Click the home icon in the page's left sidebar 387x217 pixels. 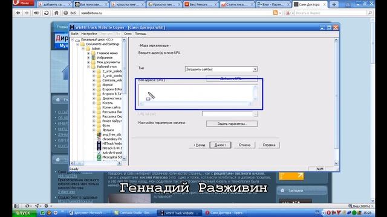pos(58,99)
